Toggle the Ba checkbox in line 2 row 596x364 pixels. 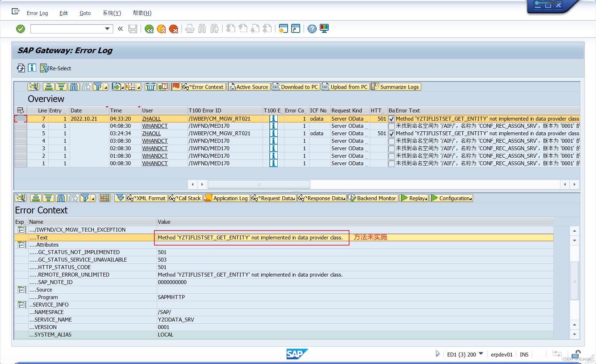click(392, 156)
